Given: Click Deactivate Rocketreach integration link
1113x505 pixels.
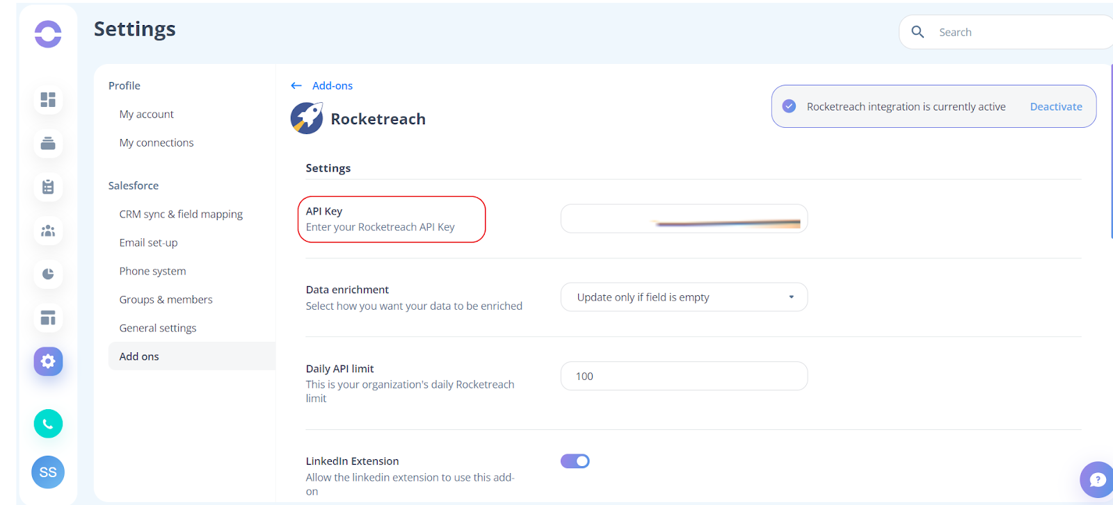Looking at the screenshot, I should (x=1056, y=106).
